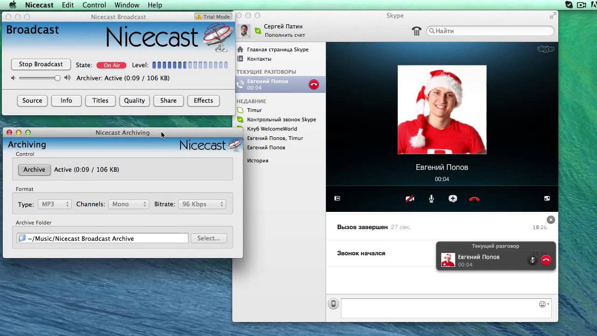Open the Bitrate 96 Kbps dropdown
Viewport: 597px width, 336px height.
coord(202,204)
